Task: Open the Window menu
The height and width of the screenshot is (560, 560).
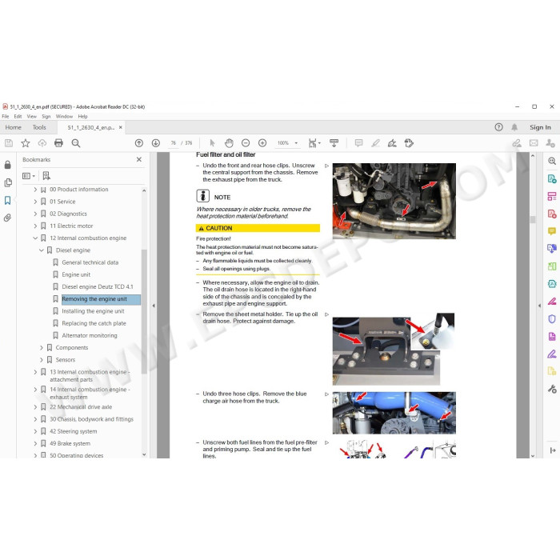Action: point(64,117)
